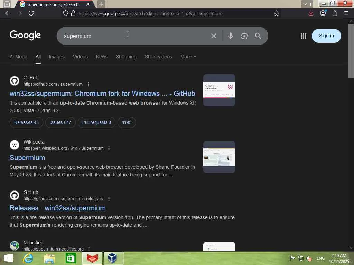354x265 pixels.
Task: Open the win32ss/supermium Chromium fork GitHub link
Action: (102, 94)
